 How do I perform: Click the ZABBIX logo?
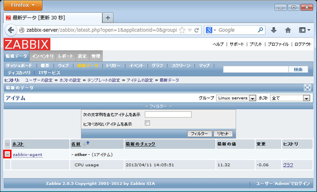coord(27,44)
